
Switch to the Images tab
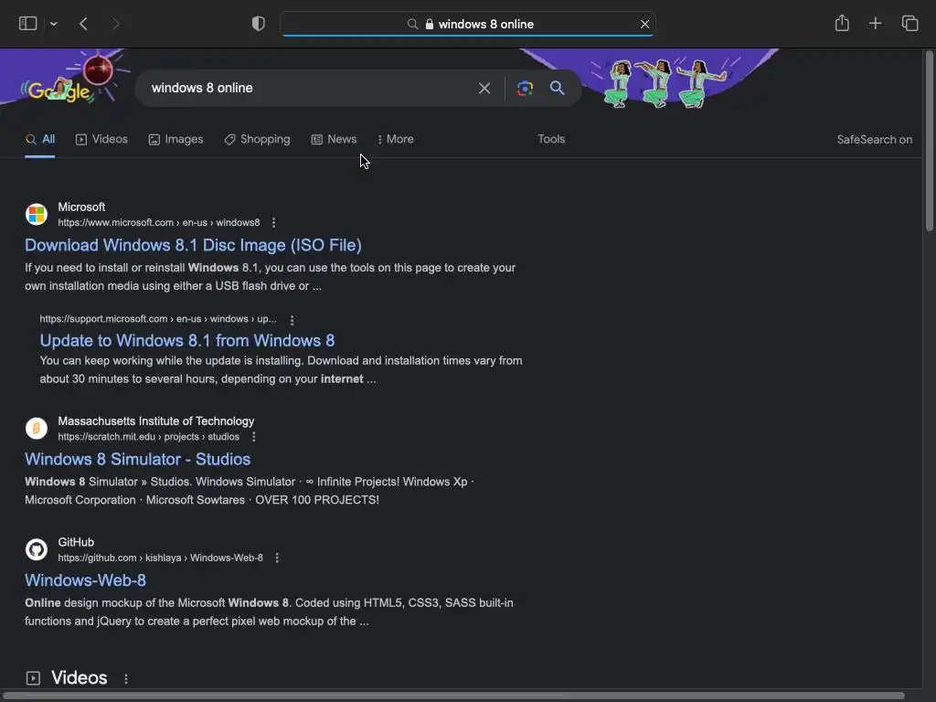pos(175,139)
